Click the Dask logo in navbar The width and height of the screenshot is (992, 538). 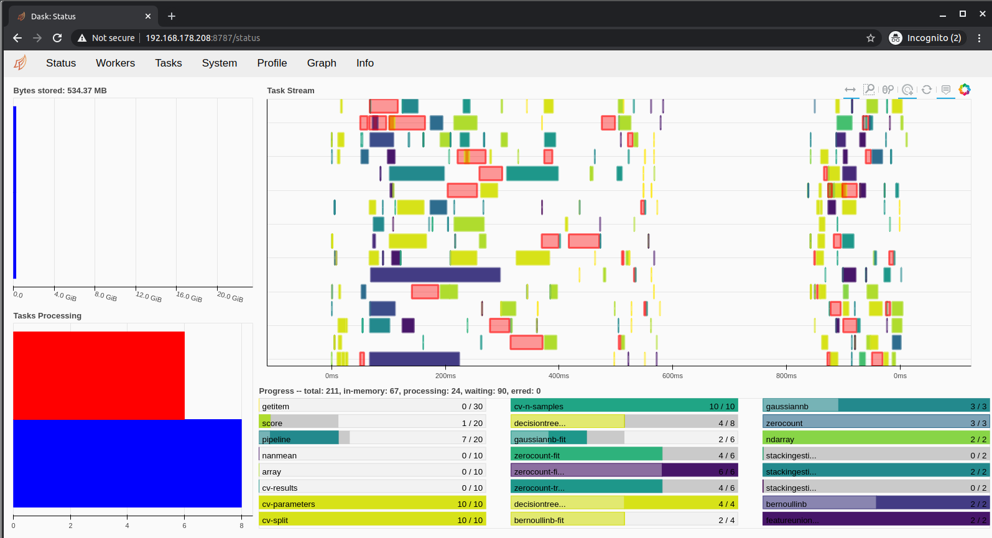pos(21,63)
